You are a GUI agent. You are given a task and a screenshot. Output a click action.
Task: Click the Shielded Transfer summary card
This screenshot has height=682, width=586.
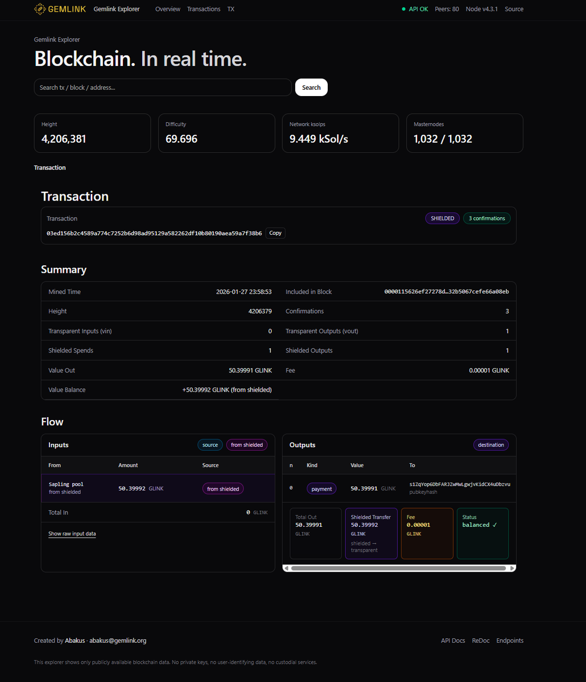371,533
